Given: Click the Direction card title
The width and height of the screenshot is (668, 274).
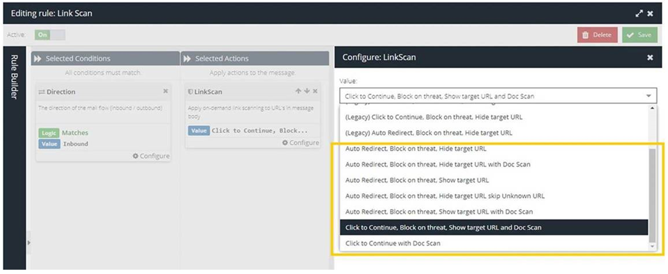Looking at the screenshot, I should tap(60, 92).
